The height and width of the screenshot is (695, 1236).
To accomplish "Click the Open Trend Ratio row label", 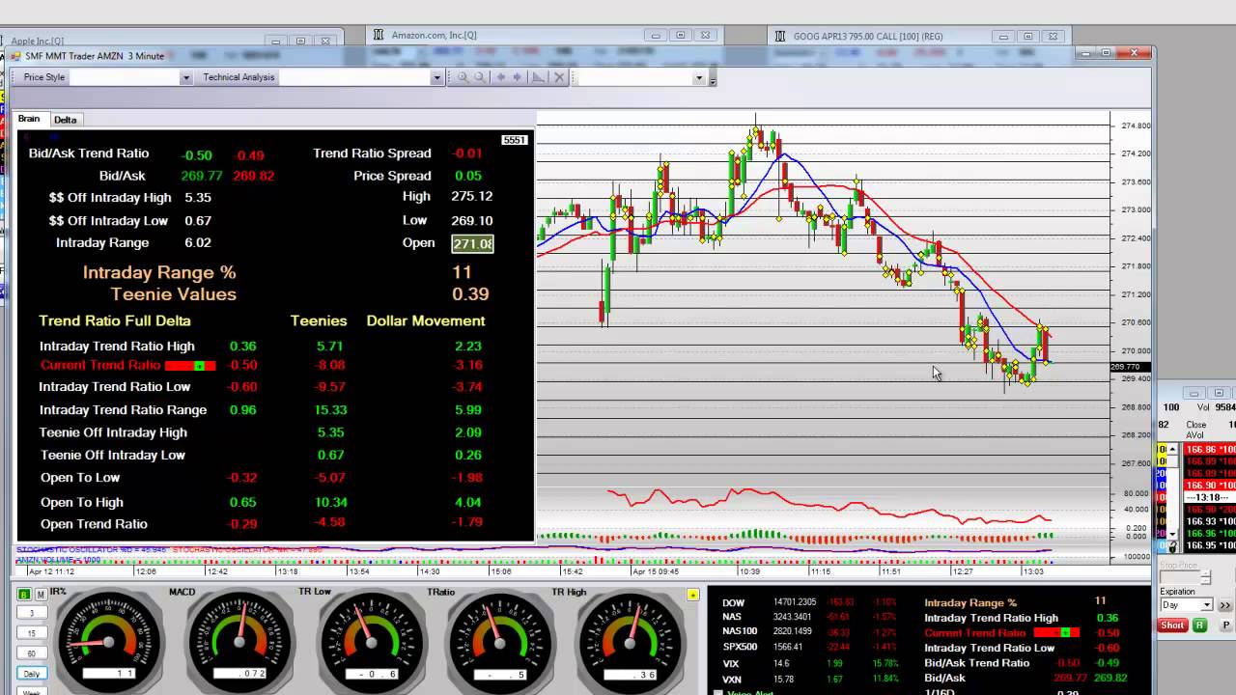I will (94, 524).
